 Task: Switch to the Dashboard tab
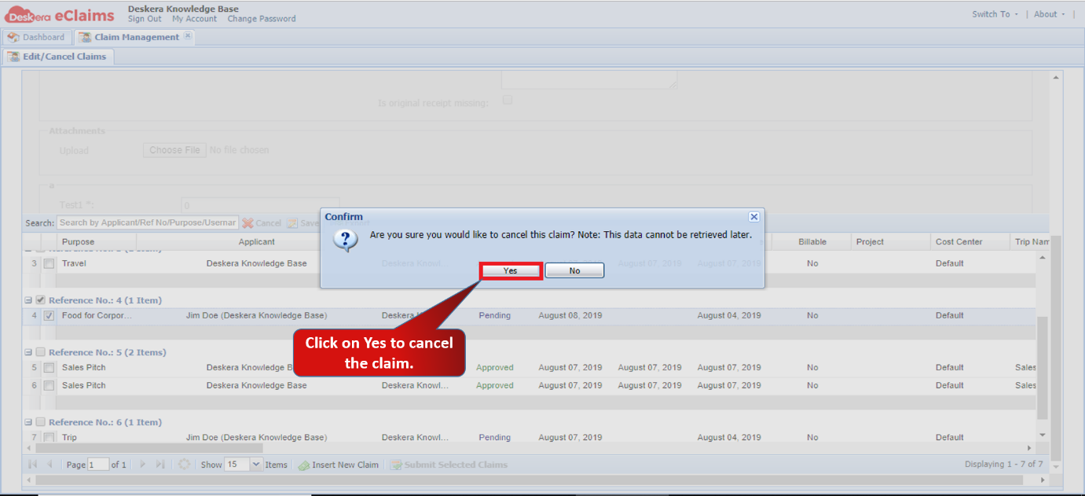pyautogui.click(x=36, y=37)
